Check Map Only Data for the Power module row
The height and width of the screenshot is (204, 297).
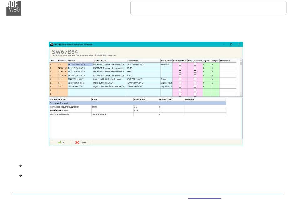(x=180, y=79)
